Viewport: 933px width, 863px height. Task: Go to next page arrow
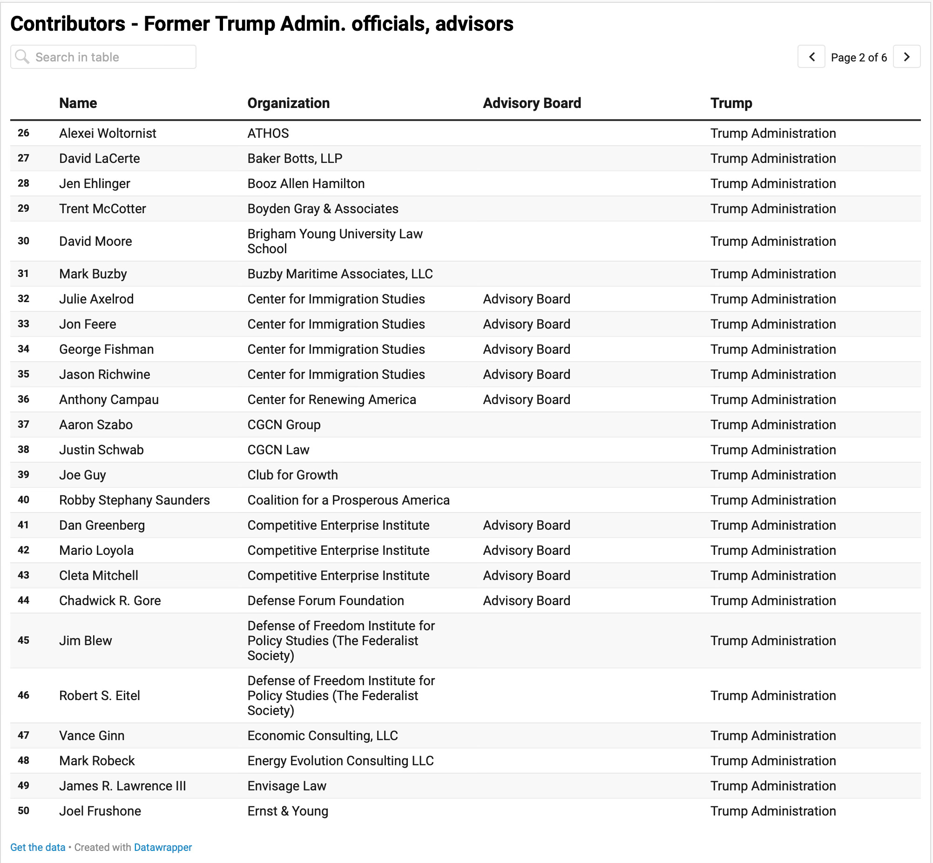[x=906, y=57]
